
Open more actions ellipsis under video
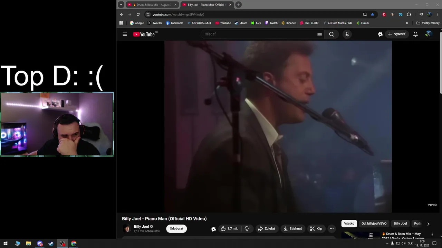331,229
